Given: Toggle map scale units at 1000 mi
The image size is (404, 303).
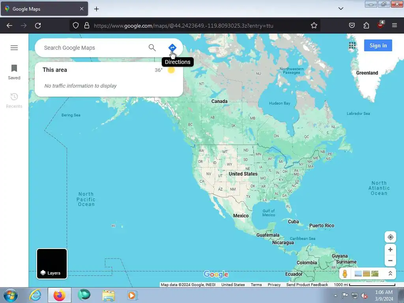Looking at the screenshot, I should [364, 285].
